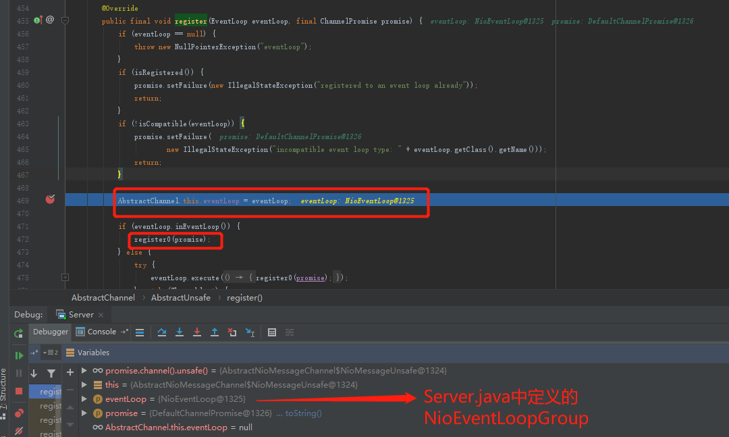Rerun the Server debug session
729x437 pixels.
click(x=19, y=333)
